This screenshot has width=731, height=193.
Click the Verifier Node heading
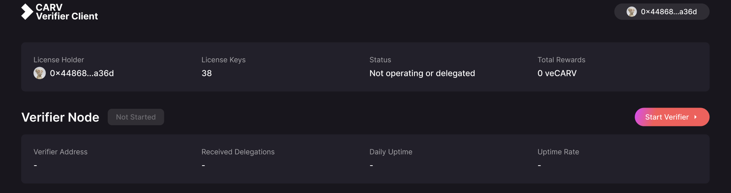60,117
